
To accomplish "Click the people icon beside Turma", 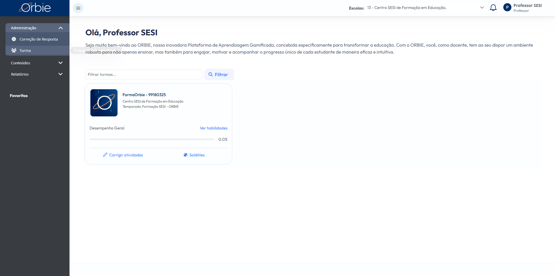I will click(14, 50).
